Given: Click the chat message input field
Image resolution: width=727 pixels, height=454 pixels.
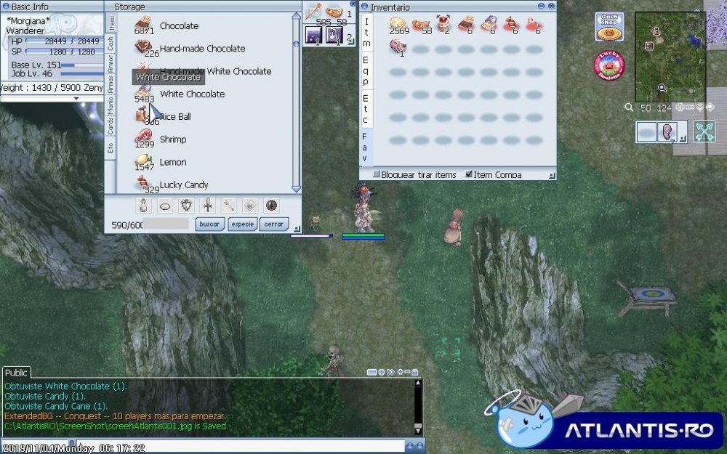Looking at the screenshot, I should [204, 446].
